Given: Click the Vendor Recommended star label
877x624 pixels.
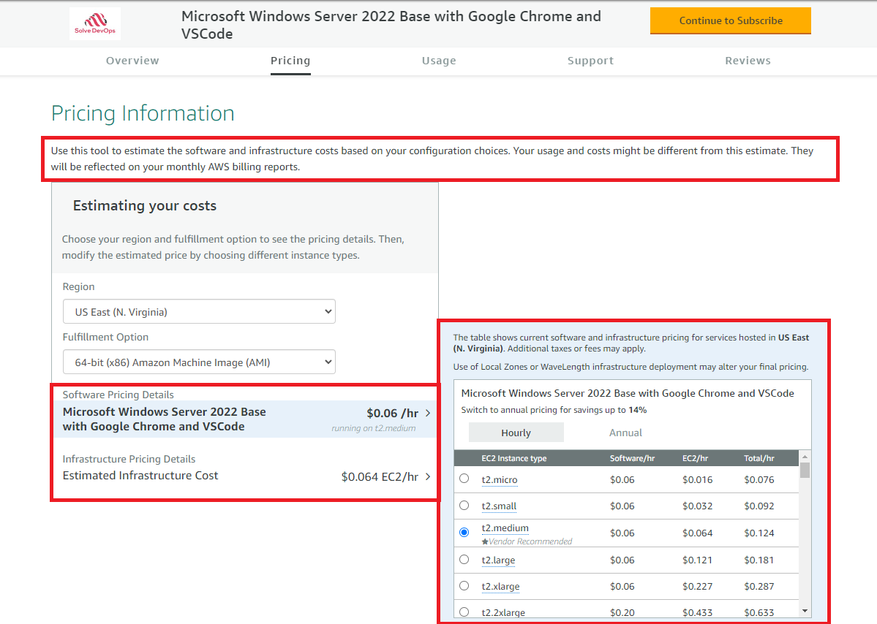Looking at the screenshot, I should 527,541.
